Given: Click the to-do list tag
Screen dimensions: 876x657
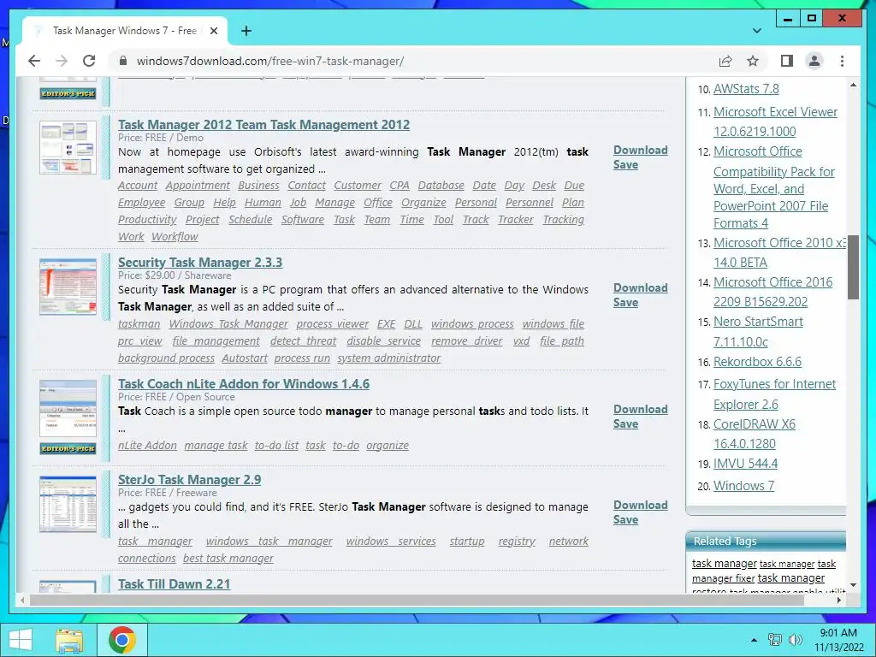Looking at the screenshot, I should (x=276, y=445).
